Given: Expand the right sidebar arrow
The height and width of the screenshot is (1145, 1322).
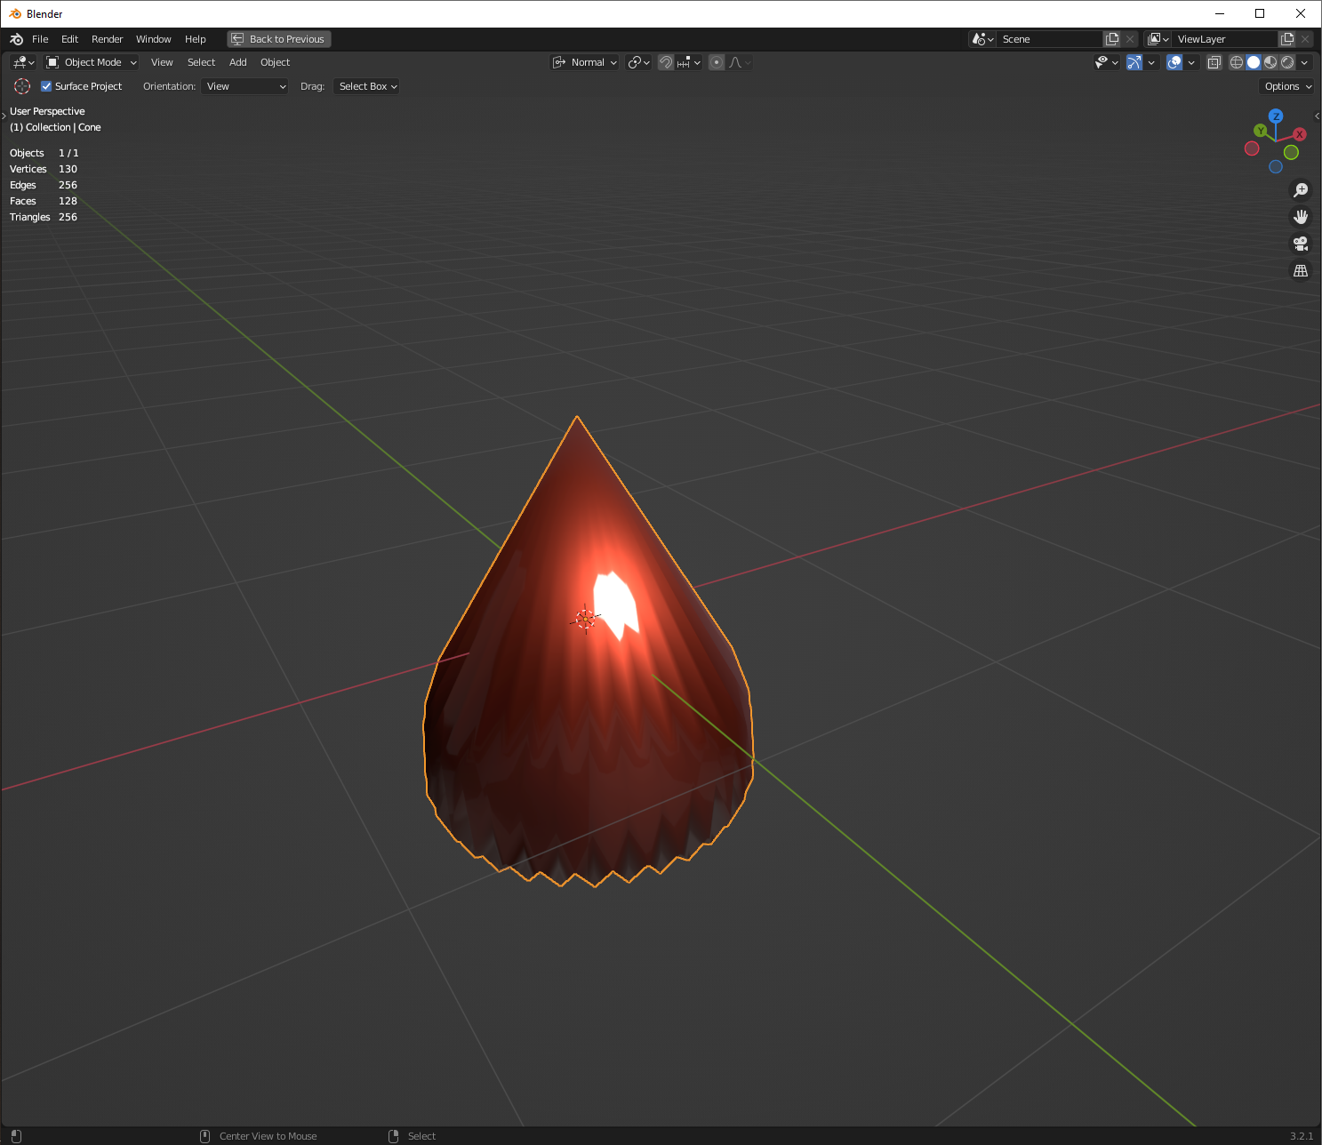Looking at the screenshot, I should [1317, 116].
